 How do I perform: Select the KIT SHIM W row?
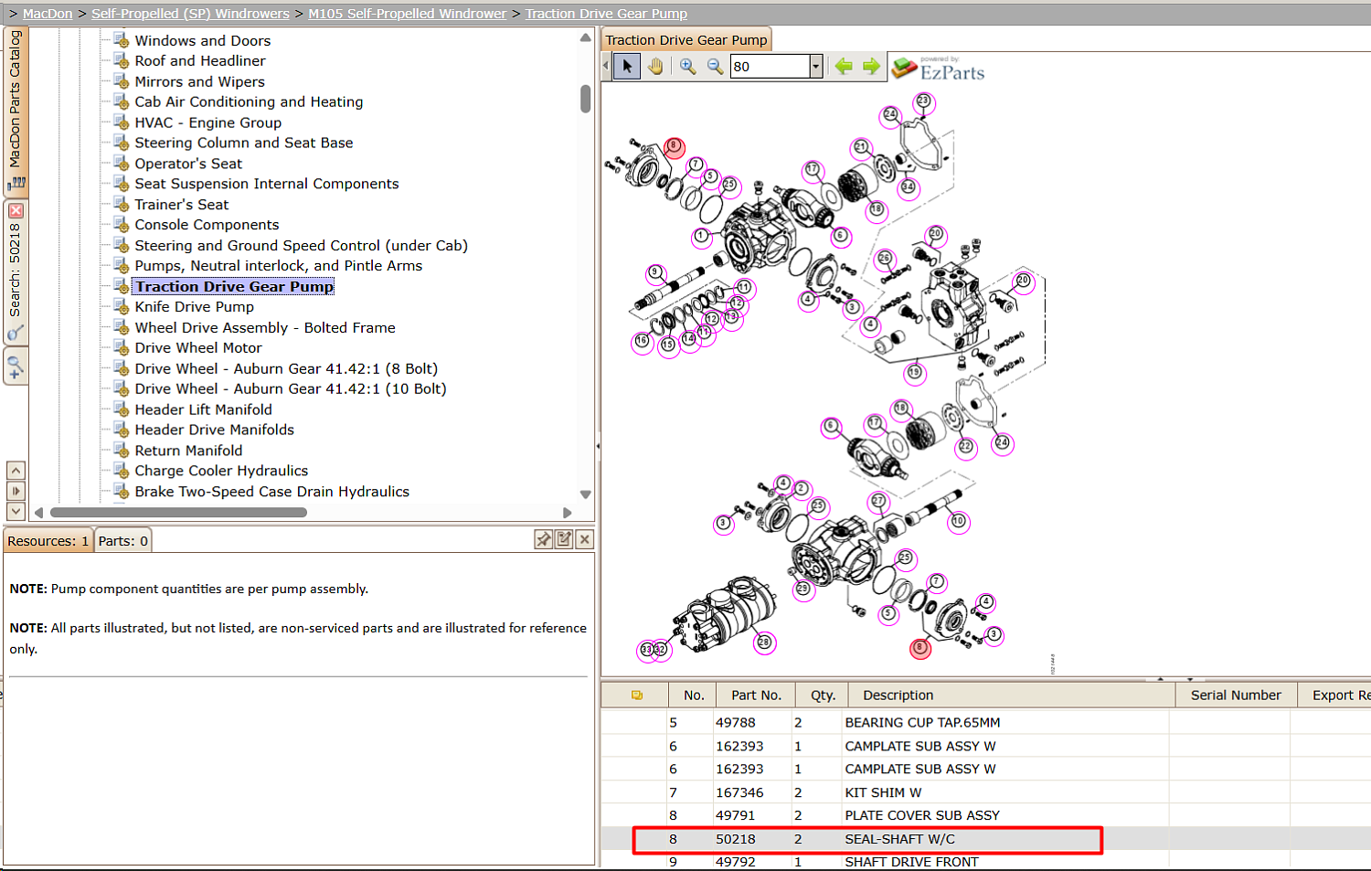(985, 792)
